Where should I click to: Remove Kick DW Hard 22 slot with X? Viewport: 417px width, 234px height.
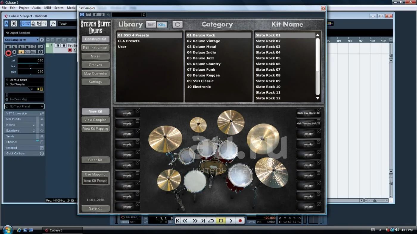point(318,110)
